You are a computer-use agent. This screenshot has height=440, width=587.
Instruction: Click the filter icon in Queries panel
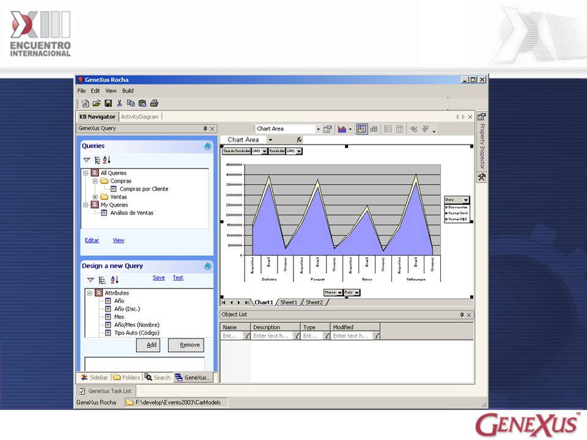pyautogui.click(x=87, y=160)
